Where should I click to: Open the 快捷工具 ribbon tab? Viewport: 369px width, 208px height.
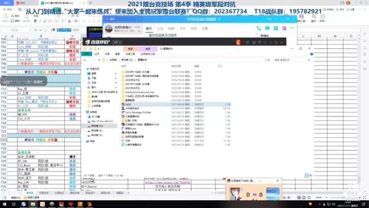tap(130, 54)
